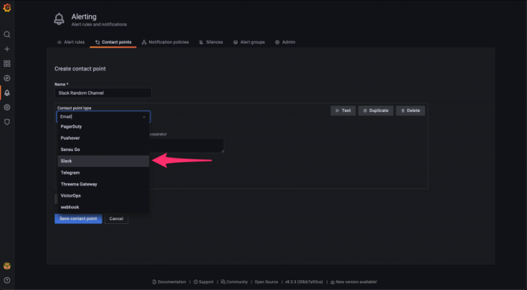Open the search magnifier in sidebar
The image size is (527, 290).
7,35
